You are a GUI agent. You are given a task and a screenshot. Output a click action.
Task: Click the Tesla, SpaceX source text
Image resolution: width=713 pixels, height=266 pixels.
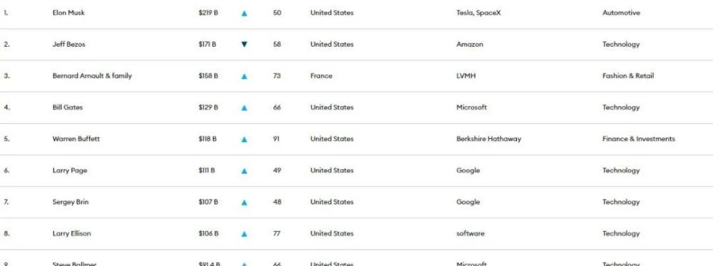[x=478, y=13]
